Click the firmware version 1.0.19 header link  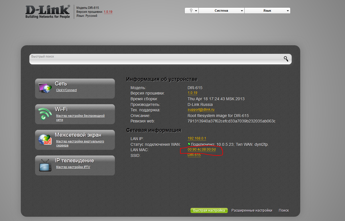(108, 12)
